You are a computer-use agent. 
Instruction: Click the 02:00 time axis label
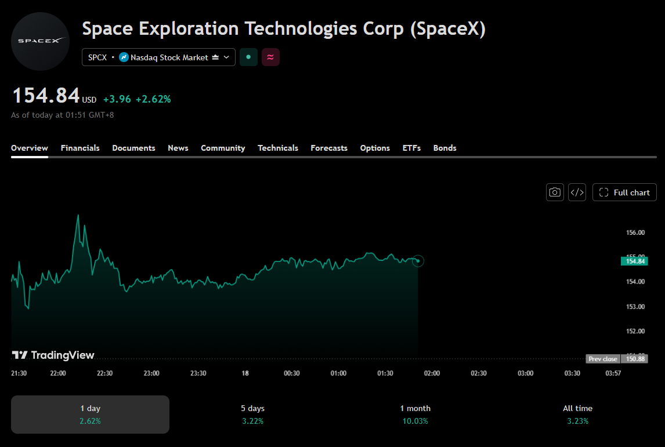pyautogui.click(x=432, y=373)
